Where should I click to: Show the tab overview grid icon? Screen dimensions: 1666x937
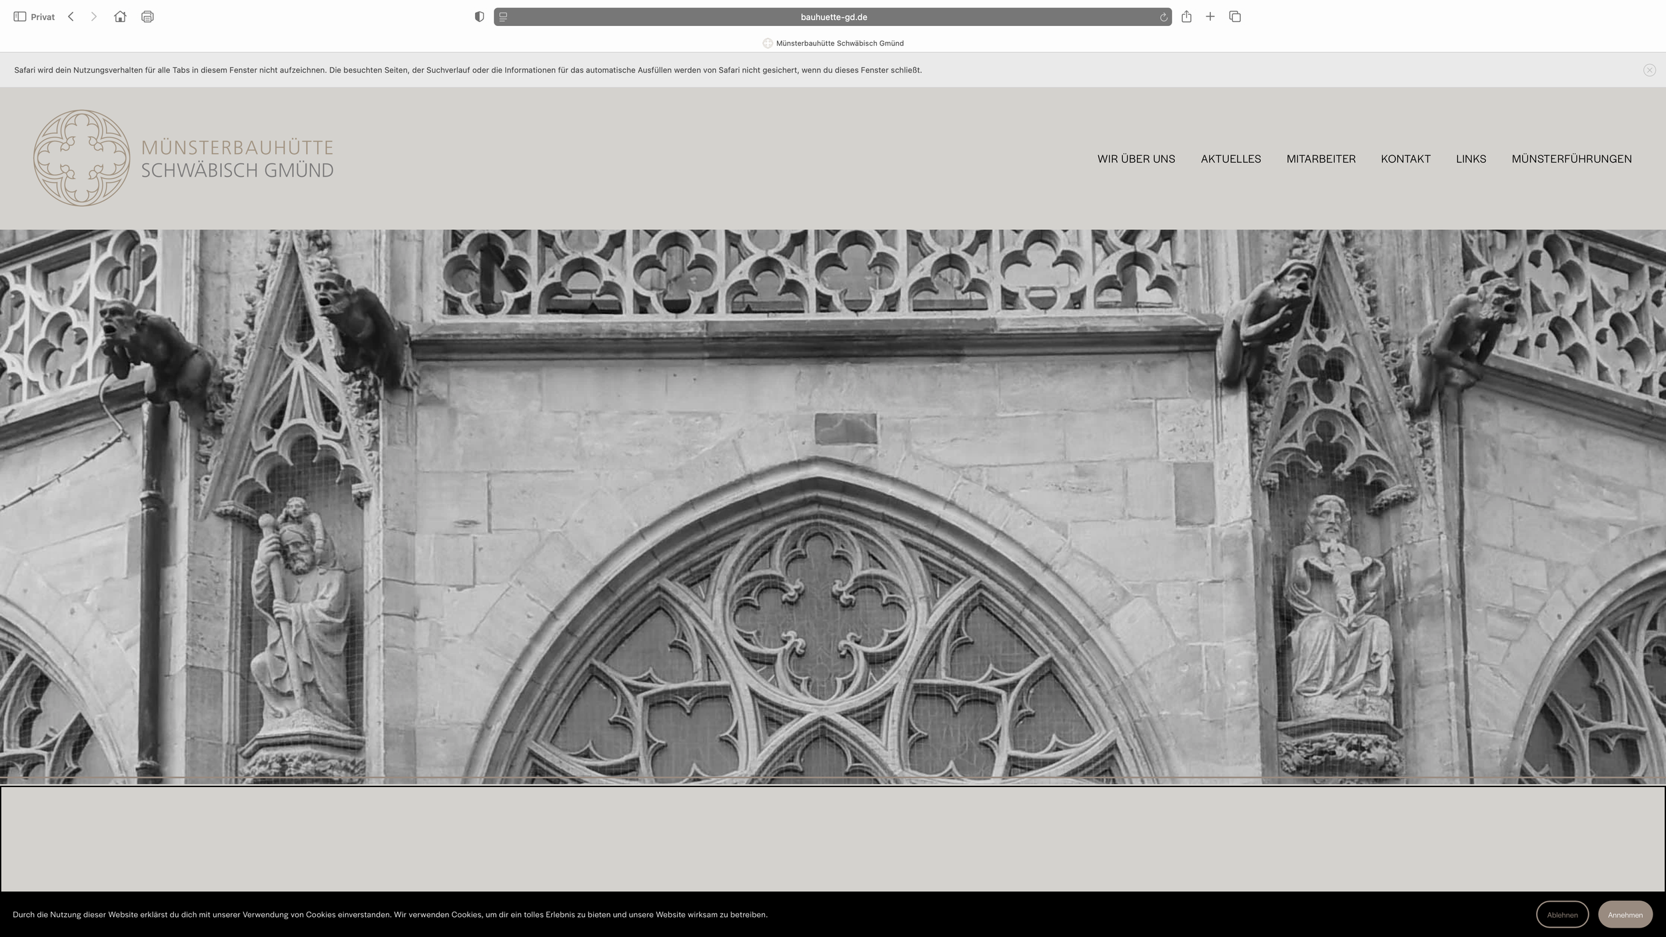(1236, 16)
